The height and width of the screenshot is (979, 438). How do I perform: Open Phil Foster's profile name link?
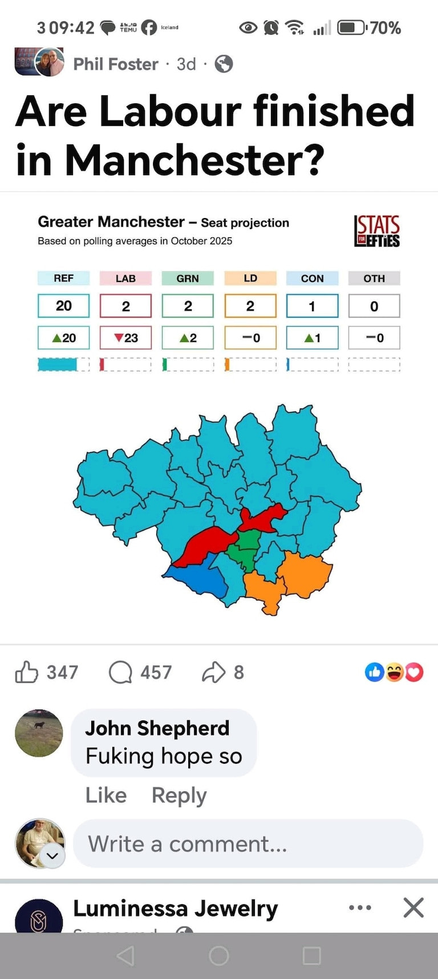click(116, 64)
